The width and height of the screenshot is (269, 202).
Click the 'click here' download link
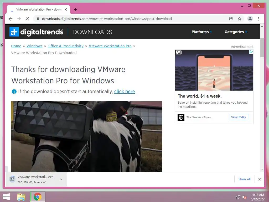pyautogui.click(x=125, y=92)
